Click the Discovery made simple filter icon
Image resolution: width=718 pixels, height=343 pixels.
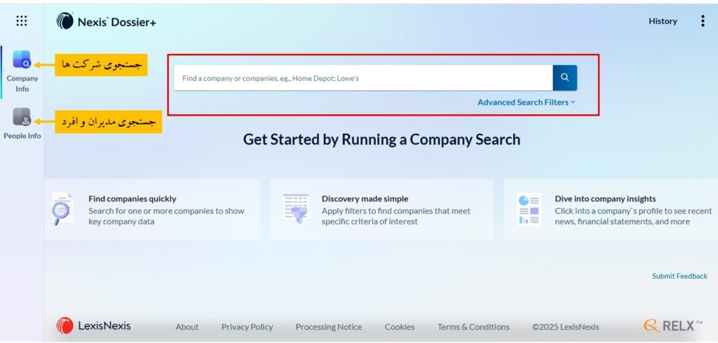coord(296,209)
